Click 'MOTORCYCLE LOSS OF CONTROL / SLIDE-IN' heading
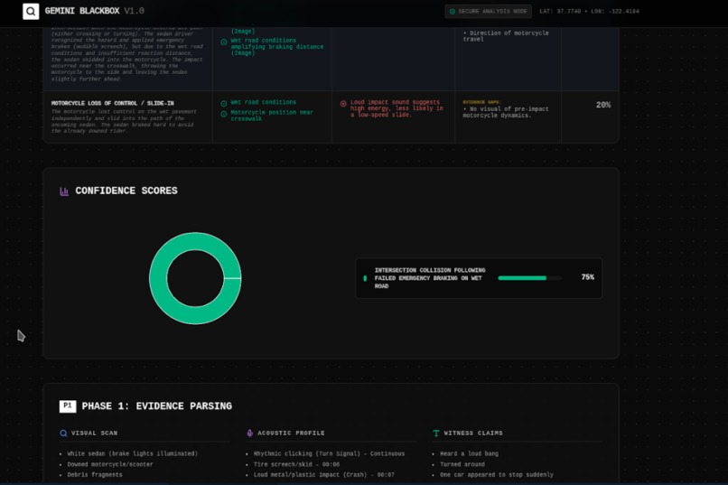This screenshot has height=485, width=728. (113, 103)
